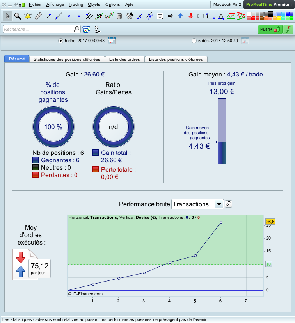Select the text box T tool
This screenshot has height=323, width=295.
(160, 16)
